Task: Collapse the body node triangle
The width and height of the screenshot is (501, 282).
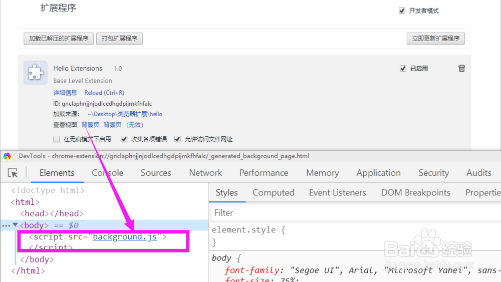Action: [15, 225]
